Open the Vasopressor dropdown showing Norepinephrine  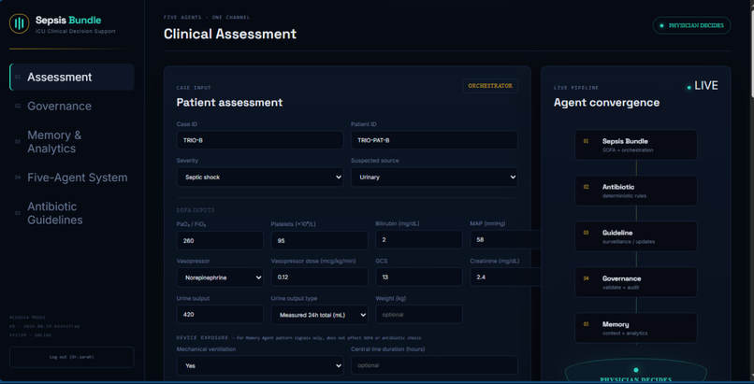coord(220,277)
